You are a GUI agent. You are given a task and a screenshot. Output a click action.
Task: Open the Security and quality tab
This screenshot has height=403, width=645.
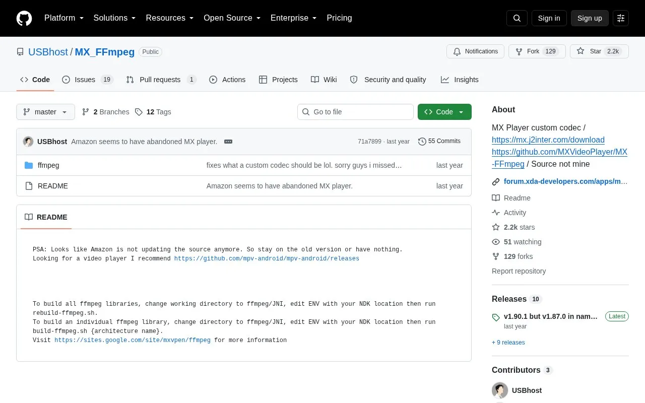[x=388, y=80]
